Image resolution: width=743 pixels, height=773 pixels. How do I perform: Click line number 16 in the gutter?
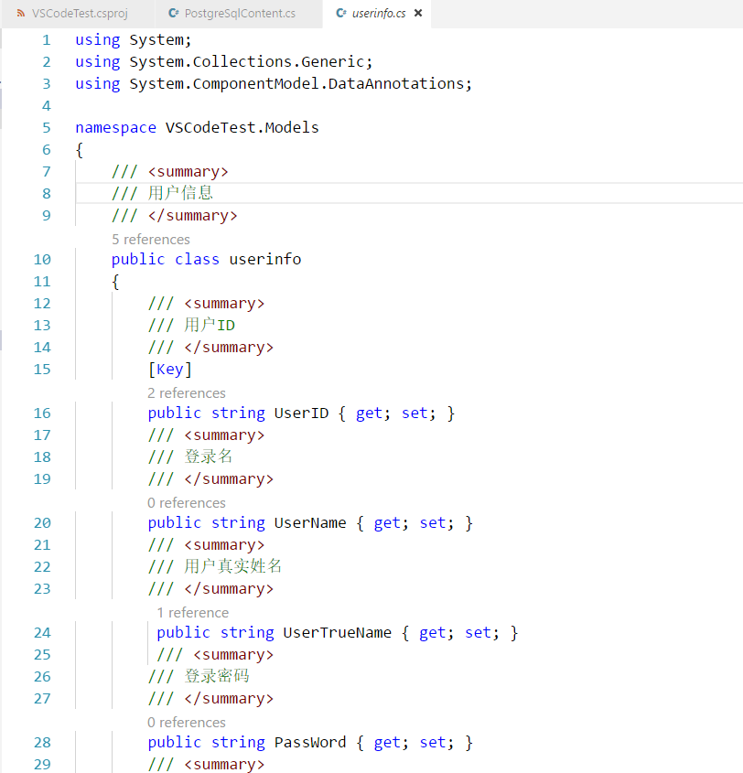pyautogui.click(x=42, y=413)
